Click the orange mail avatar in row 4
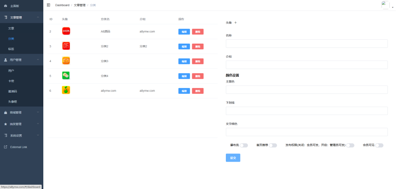396x189 pixels. point(66,61)
